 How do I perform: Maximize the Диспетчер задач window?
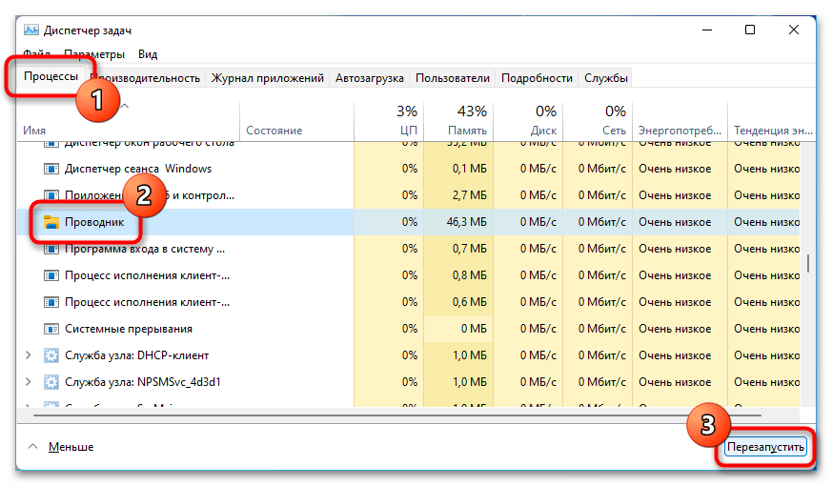tap(750, 30)
